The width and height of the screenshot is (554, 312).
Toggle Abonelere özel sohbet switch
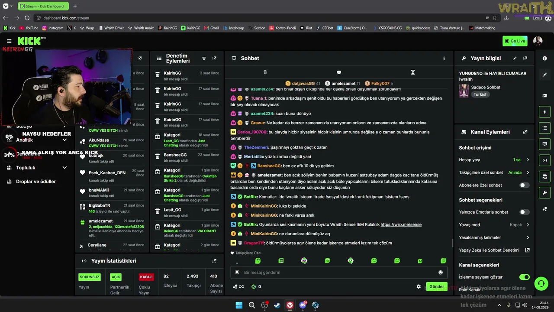click(524, 185)
